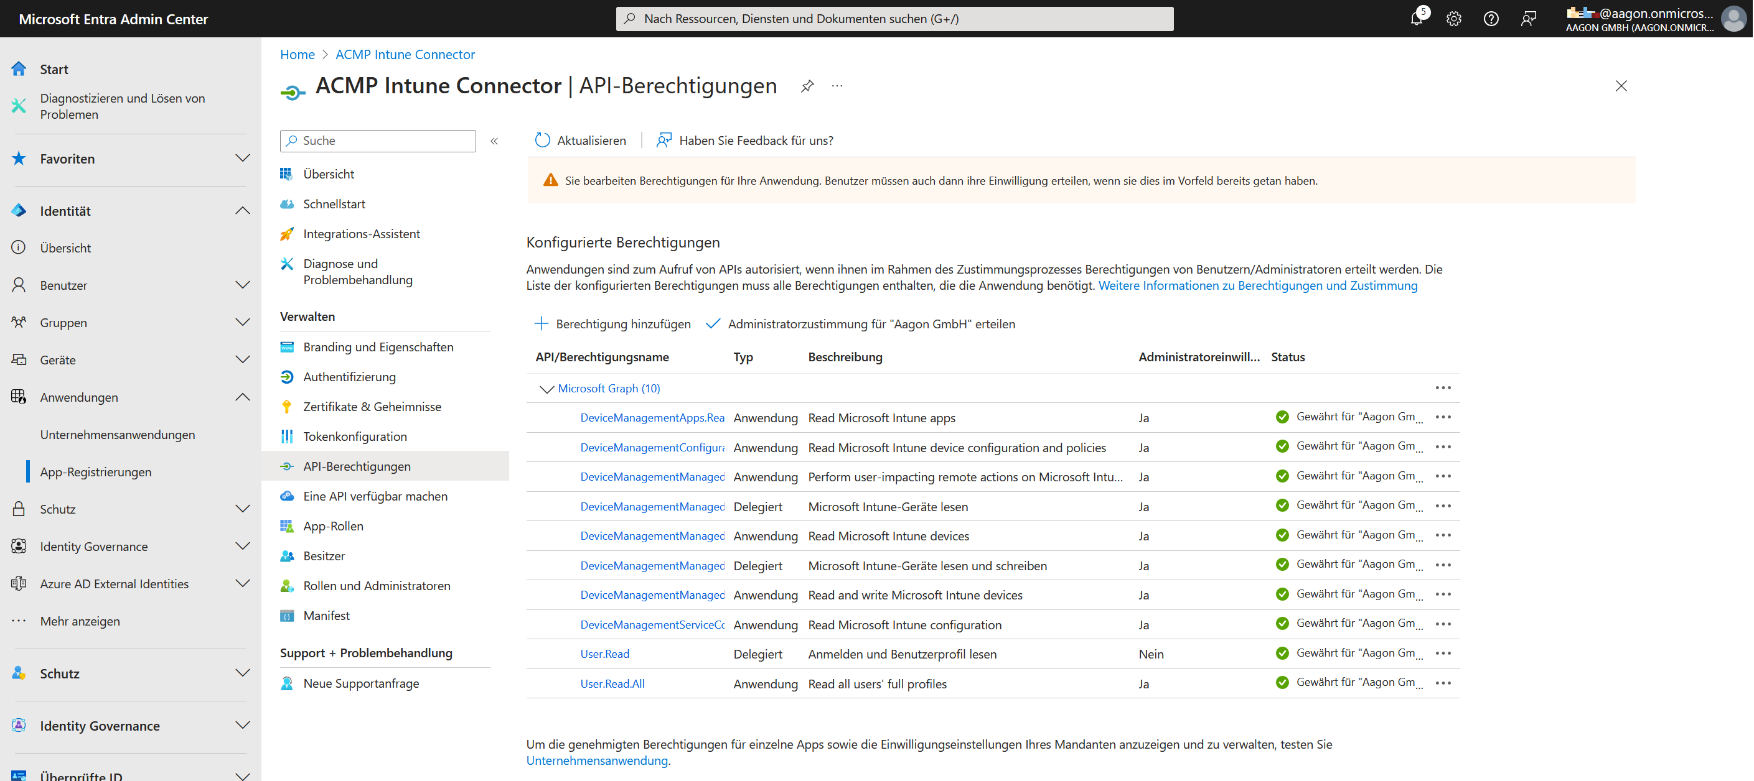Select the Tokenkonfiguration option
1754x781 pixels.
click(355, 436)
